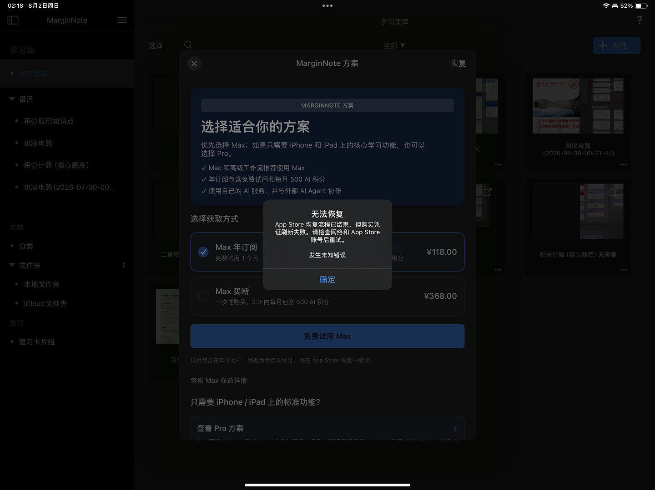
Task: Select the Max 年订阅 radio option
Action: pyautogui.click(x=203, y=252)
